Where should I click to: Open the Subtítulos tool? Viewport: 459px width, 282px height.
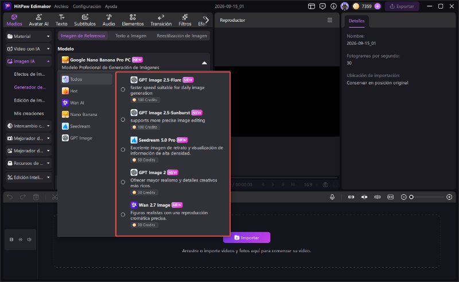[x=84, y=20]
